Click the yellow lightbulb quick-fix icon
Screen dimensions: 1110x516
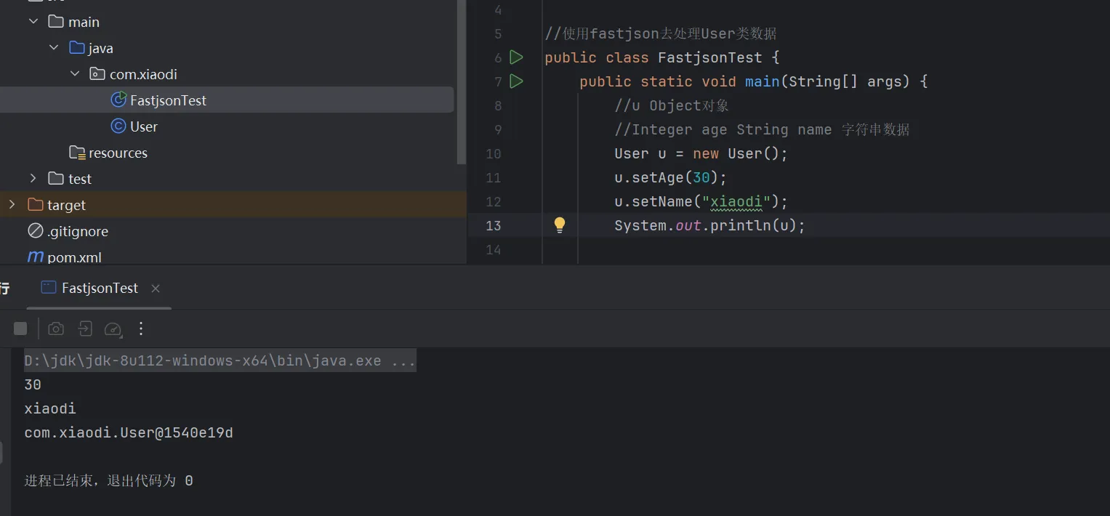click(560, 225)
